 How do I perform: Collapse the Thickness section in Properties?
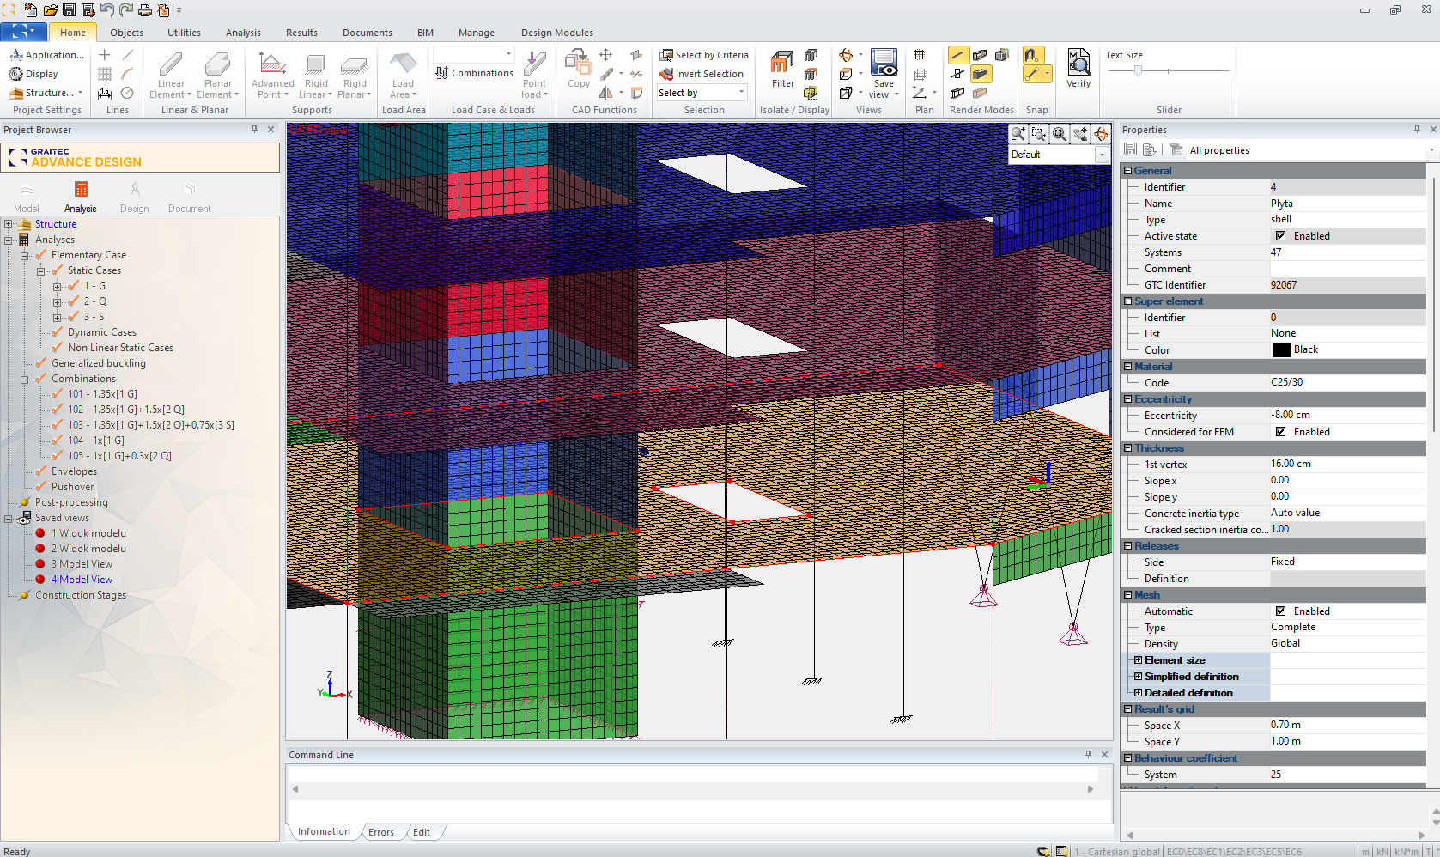coord(1128,448)
